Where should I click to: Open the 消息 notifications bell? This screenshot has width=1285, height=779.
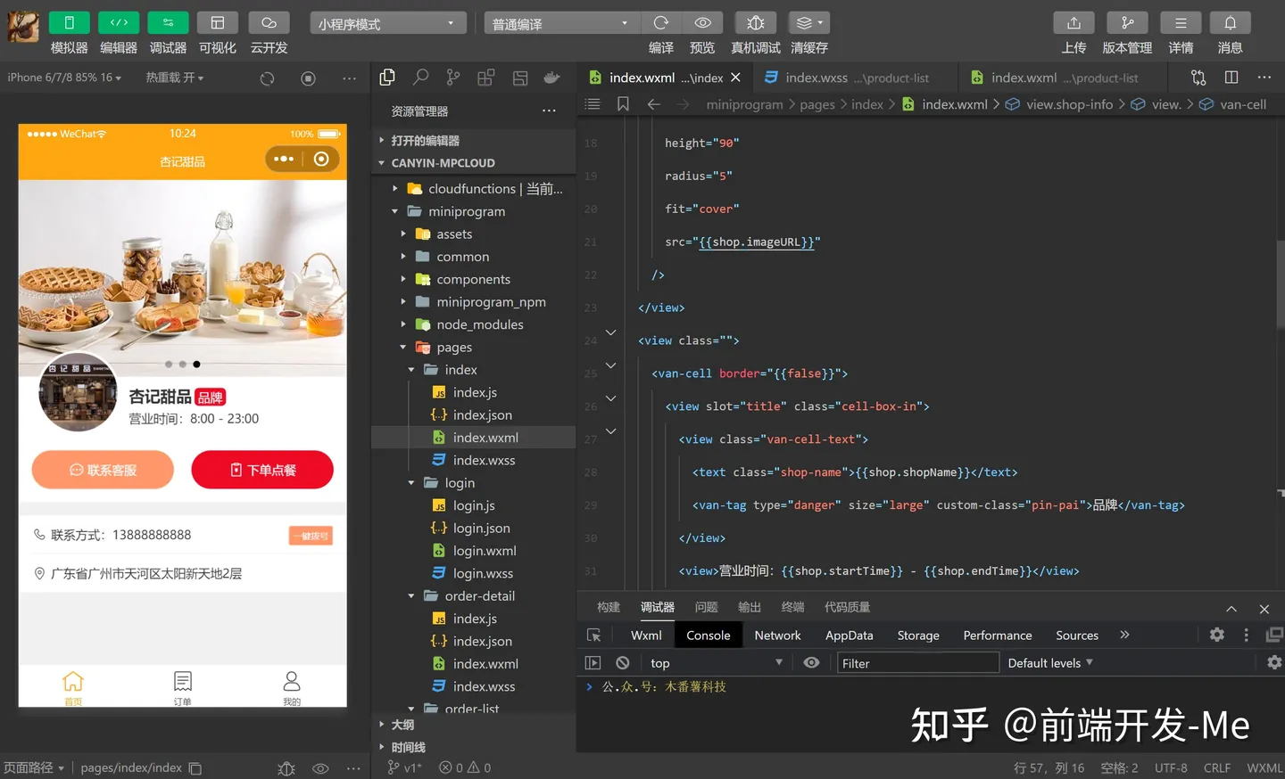(x=1230, y=23)
